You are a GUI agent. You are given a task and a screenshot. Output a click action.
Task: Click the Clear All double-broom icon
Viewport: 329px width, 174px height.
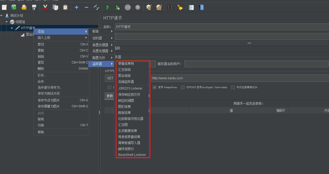point(159,7)
